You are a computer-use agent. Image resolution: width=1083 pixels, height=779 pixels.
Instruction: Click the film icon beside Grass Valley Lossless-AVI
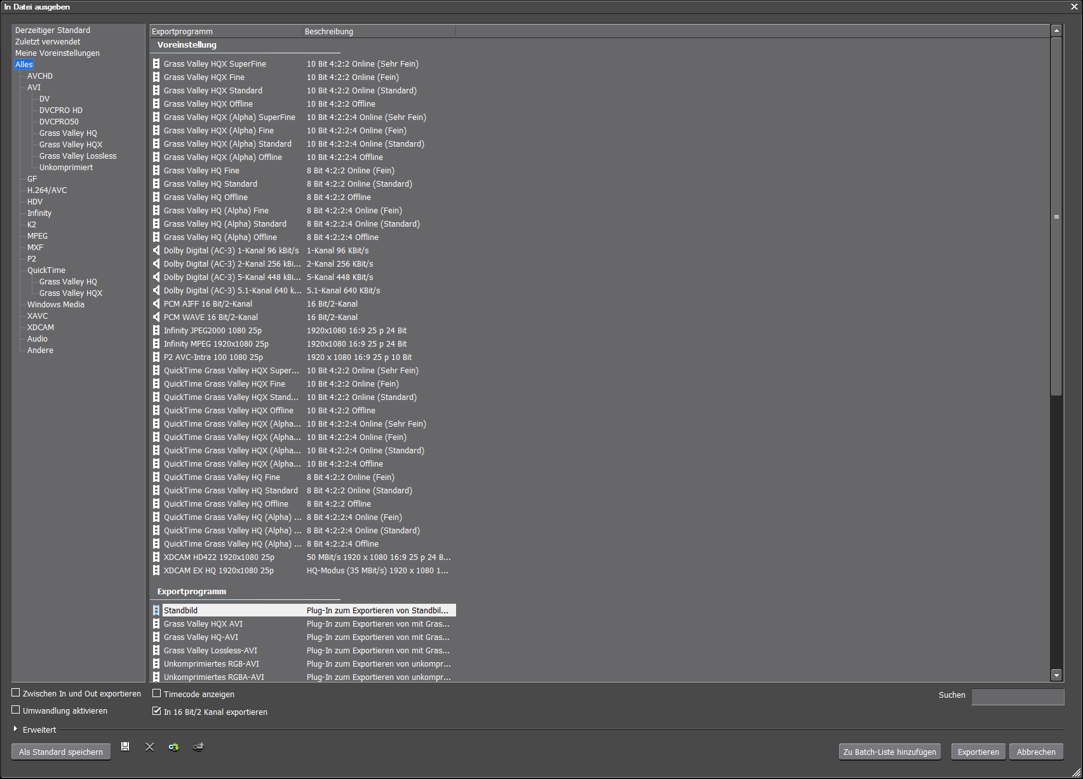click(156, 650)
